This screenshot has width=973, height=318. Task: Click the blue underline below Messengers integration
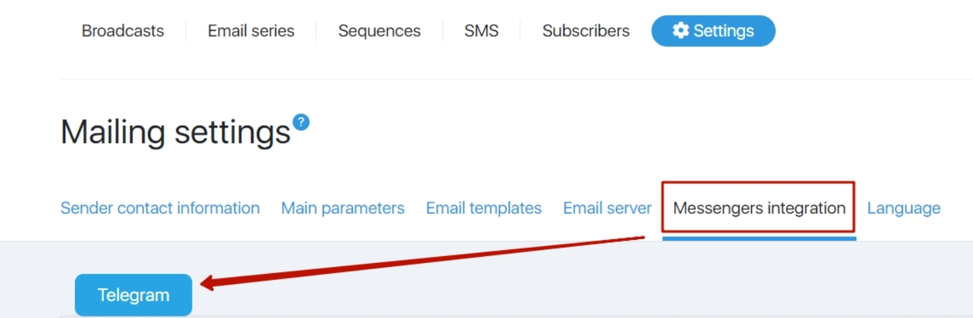coord(759,238)
